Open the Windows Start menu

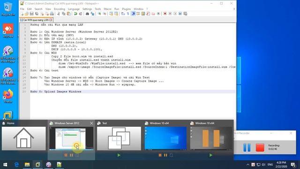(x=5, y=165)
